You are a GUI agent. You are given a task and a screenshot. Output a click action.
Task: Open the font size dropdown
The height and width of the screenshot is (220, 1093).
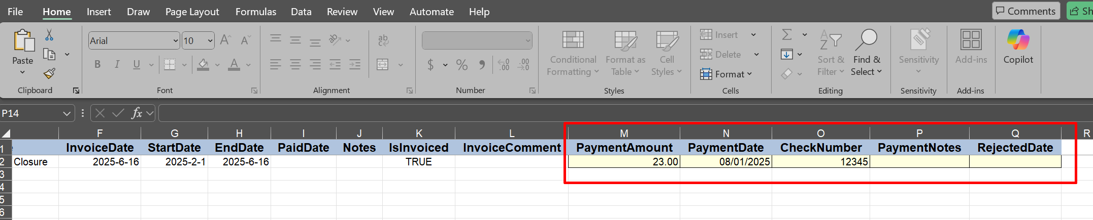210,41
